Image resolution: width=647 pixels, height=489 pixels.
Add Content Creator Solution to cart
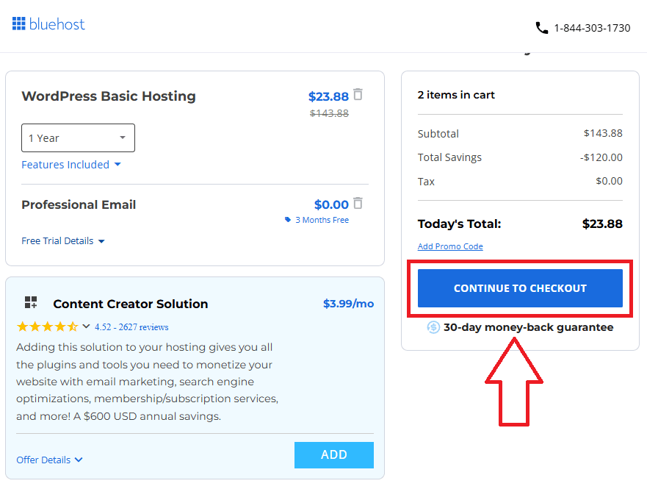333,455
